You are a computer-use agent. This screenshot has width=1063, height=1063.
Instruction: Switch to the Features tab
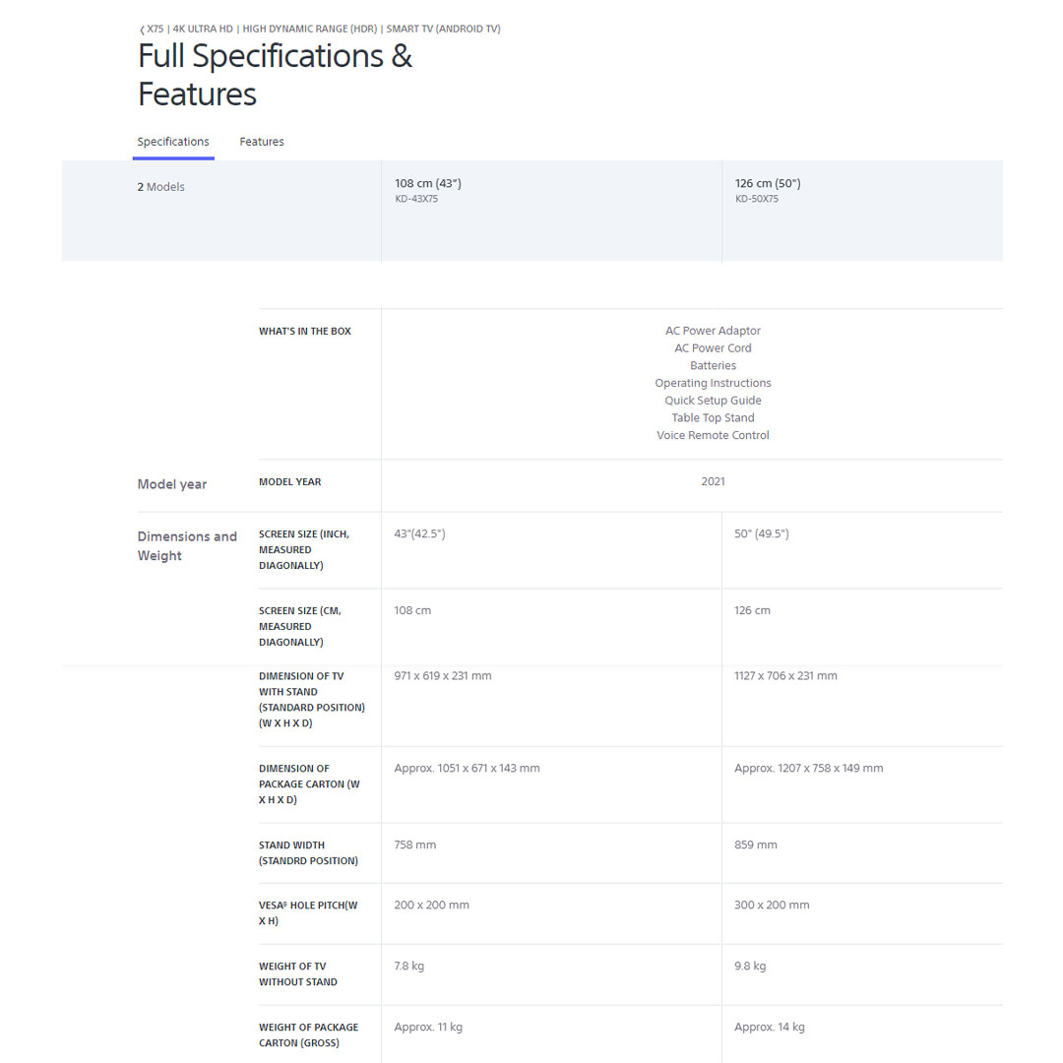[262, 142]
